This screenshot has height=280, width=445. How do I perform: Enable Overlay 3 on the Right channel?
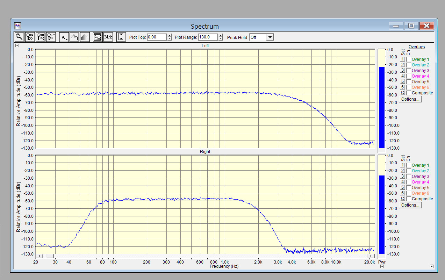(409, 177)
